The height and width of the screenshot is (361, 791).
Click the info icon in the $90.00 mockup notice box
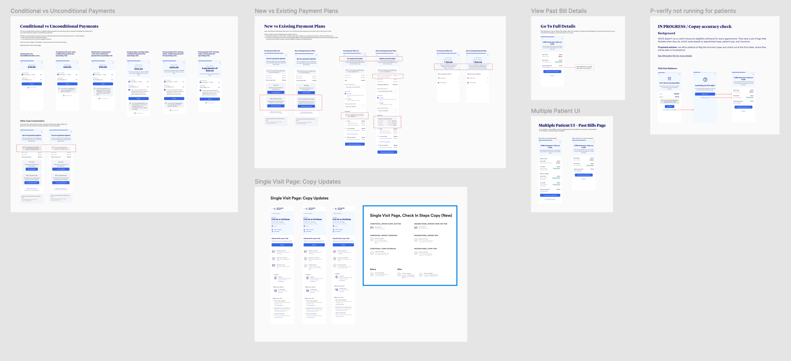click(x=95, y=89)
